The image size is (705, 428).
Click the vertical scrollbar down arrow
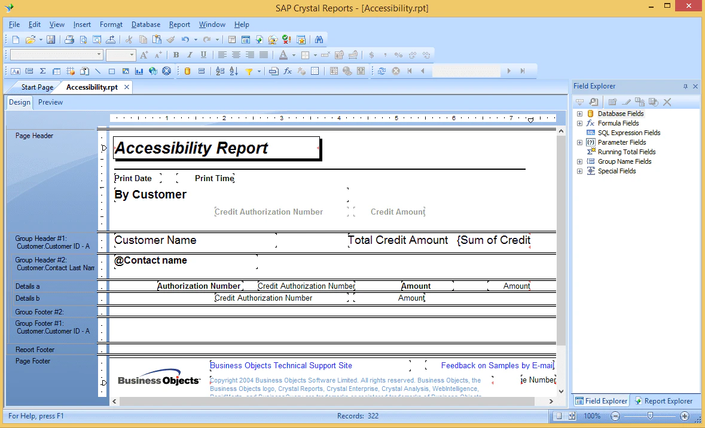pyautogui.click(x=561, y=391)
